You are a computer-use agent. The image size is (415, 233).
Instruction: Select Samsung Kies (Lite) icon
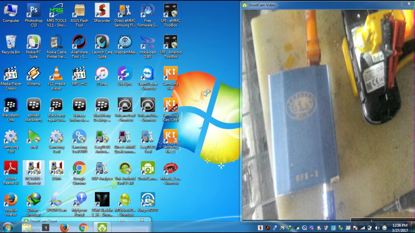click(x=171, y=110)
